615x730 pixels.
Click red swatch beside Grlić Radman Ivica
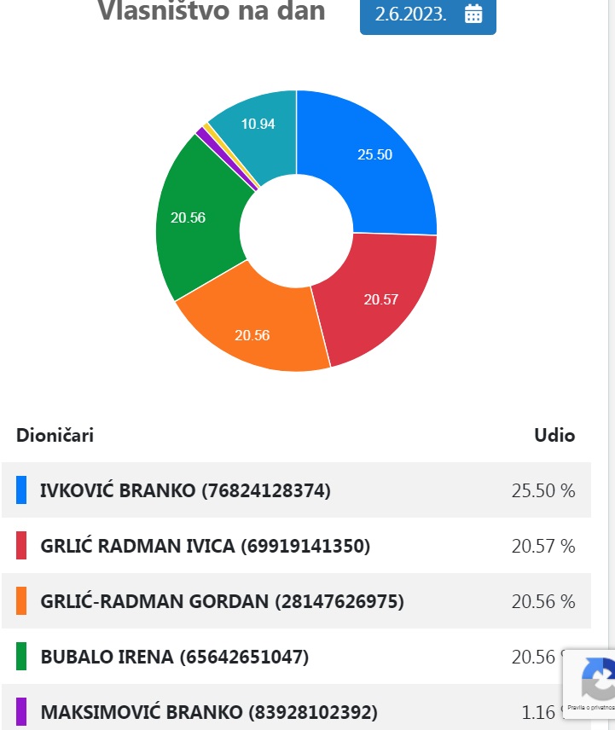click(x=21, y=546)
